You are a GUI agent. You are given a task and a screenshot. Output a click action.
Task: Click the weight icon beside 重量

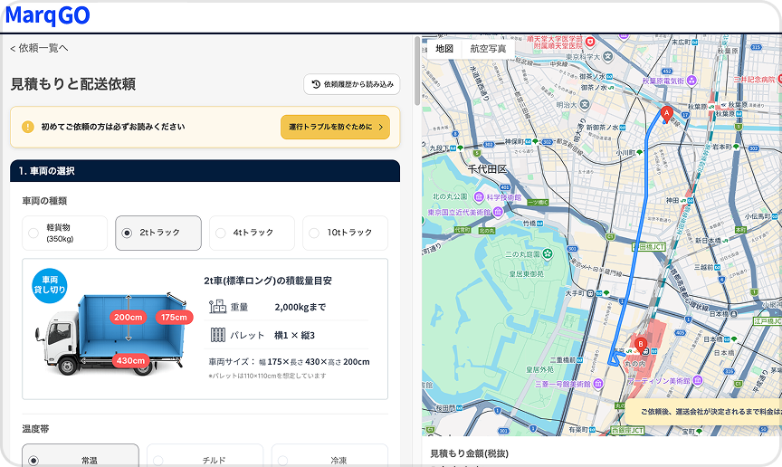tap(217, 307)
